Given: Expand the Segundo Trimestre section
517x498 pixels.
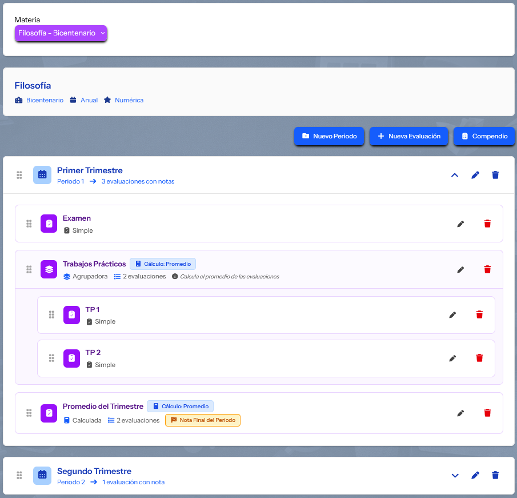Looking at the screenshot, I should pyautogui.click(x=455, y=475).
